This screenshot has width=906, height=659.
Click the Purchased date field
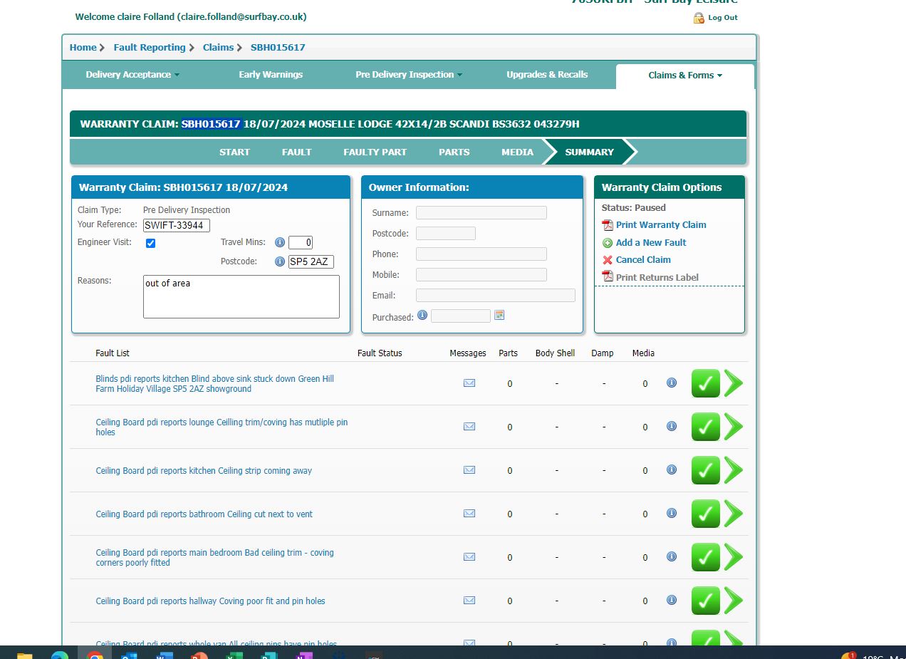[461, 316]
